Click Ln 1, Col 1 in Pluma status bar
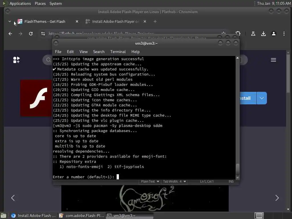 point(207,181)
